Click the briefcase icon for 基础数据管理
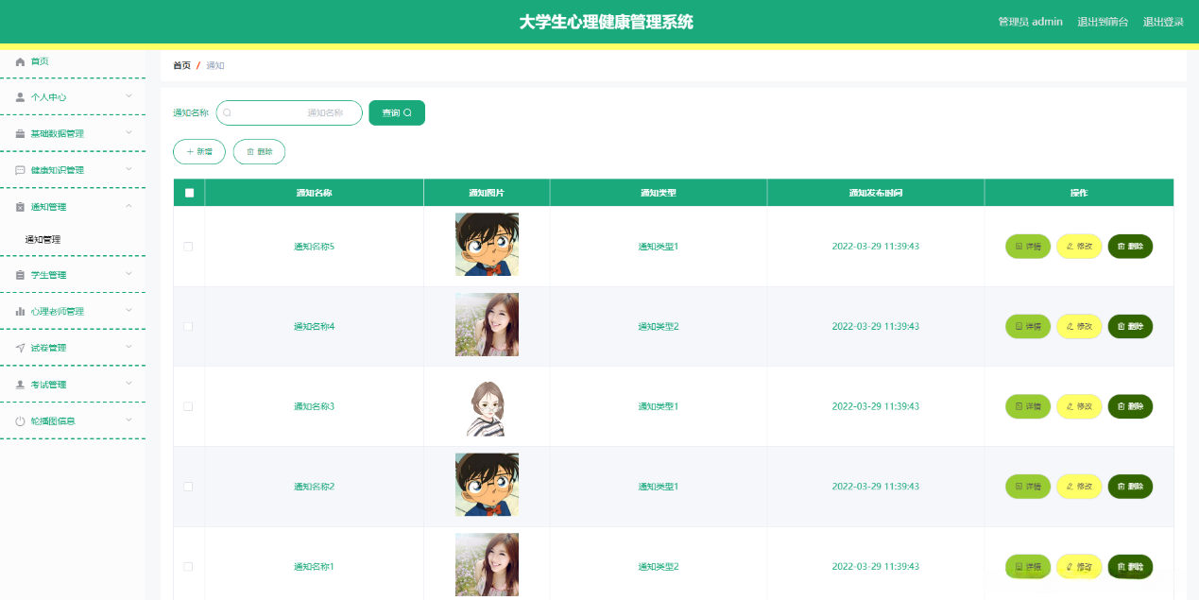Screen dimensions: 1199x600 (x=20, y=134)
